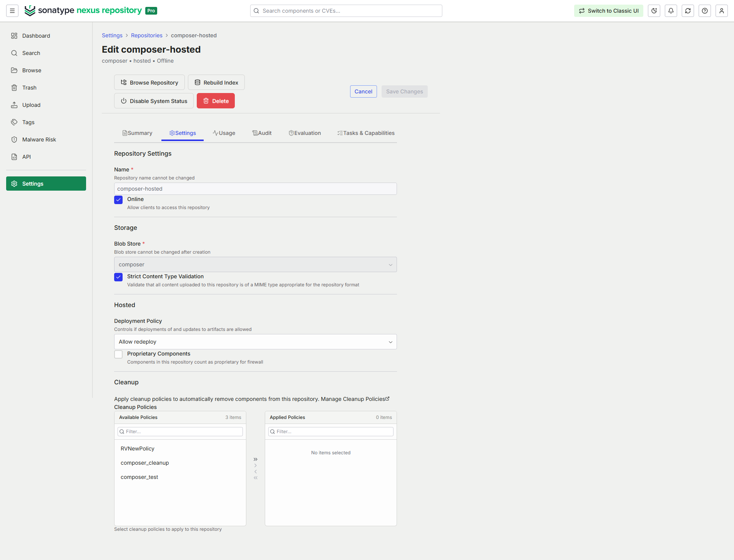Open the help question mark icon
734x560 pixels.
click(705, 11)
